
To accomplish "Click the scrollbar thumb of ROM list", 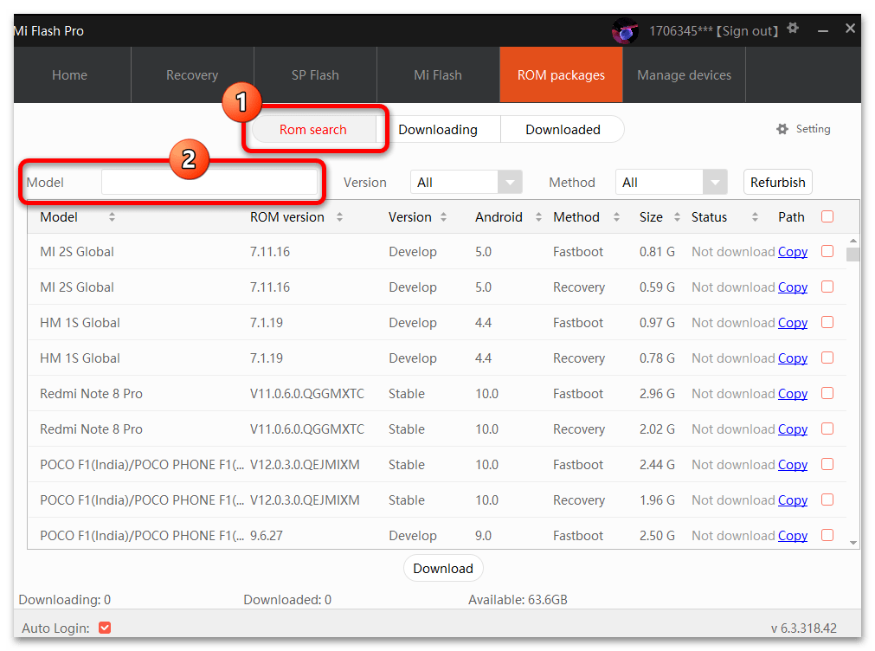I will 853,255.
